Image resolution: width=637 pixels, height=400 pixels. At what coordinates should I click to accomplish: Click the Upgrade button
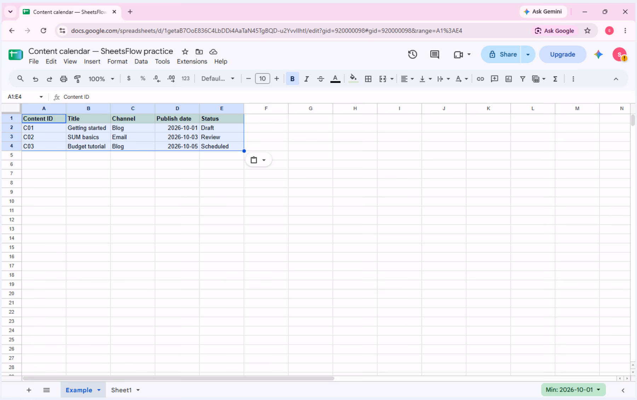[x=562, y=54]
